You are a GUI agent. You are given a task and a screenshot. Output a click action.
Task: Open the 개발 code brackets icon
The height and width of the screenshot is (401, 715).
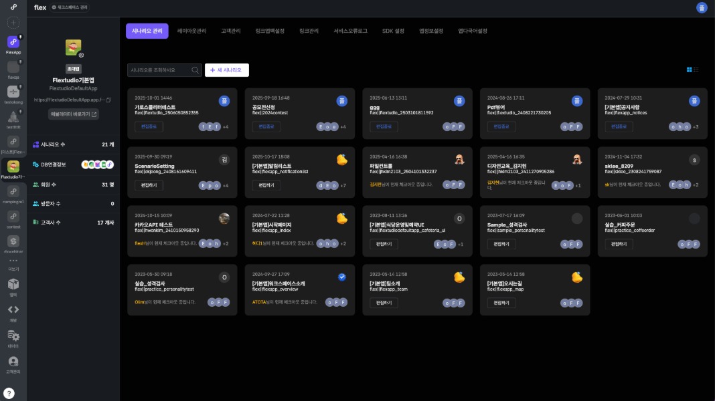[x=13, y=310]
